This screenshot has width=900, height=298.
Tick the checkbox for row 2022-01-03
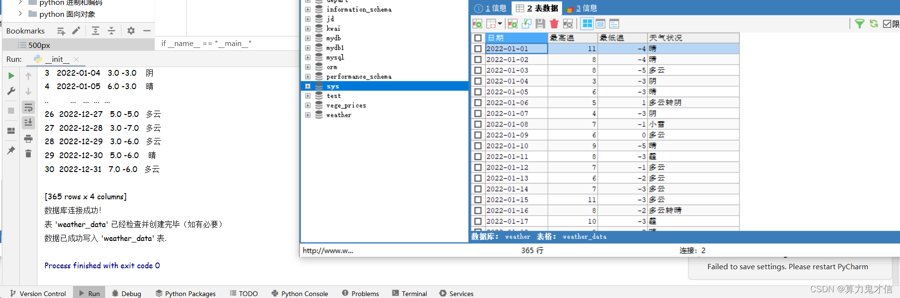coord(478,70)
